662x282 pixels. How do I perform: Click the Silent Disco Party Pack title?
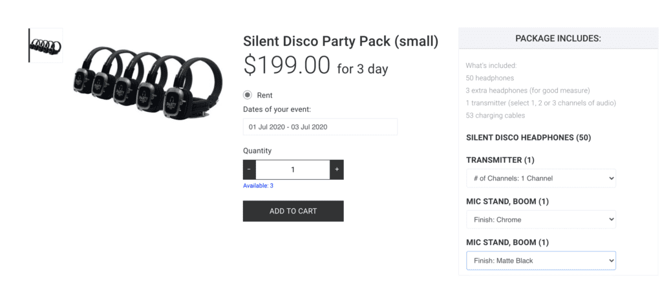pos(341,41)
